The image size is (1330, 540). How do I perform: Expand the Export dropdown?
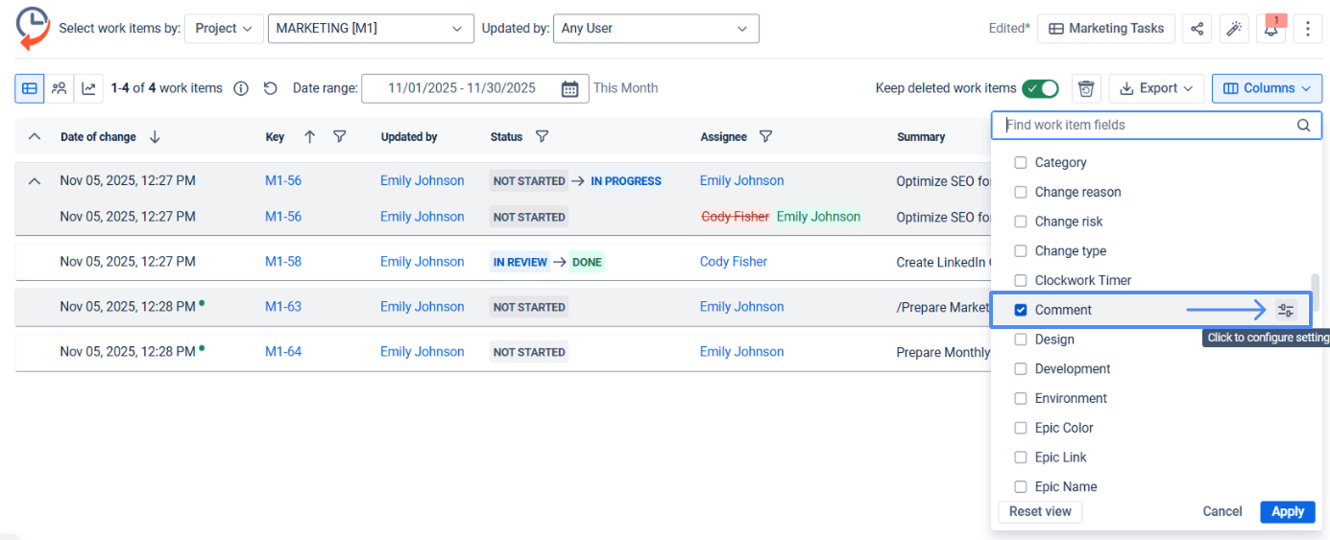pos(1156,88)
